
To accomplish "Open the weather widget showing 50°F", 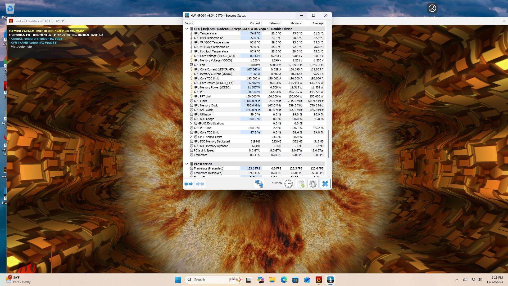I will [x=18, y=280].
